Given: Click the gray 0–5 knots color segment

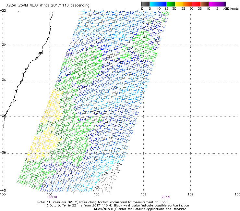Looking at the screenshot, I should click(x=145, y=4).
